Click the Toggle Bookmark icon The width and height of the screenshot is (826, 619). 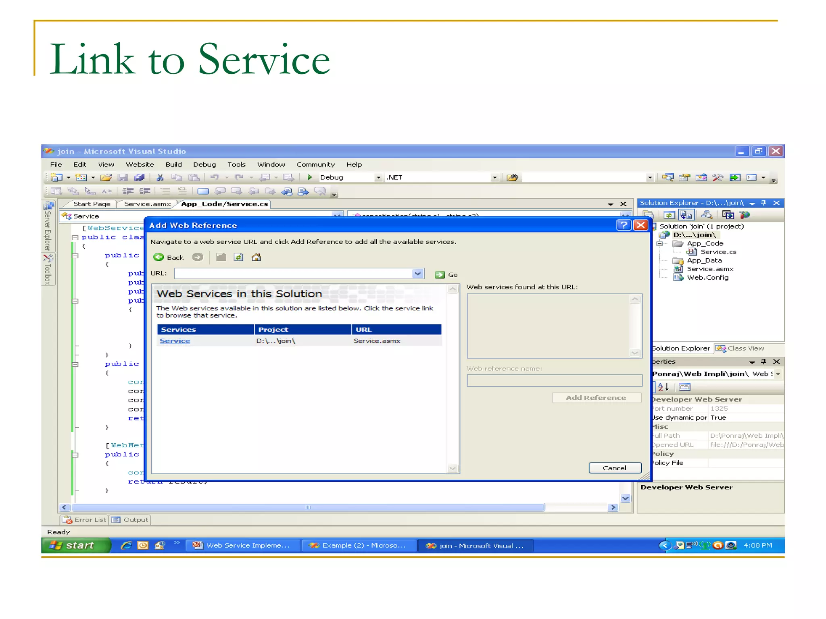coord(203,191)
